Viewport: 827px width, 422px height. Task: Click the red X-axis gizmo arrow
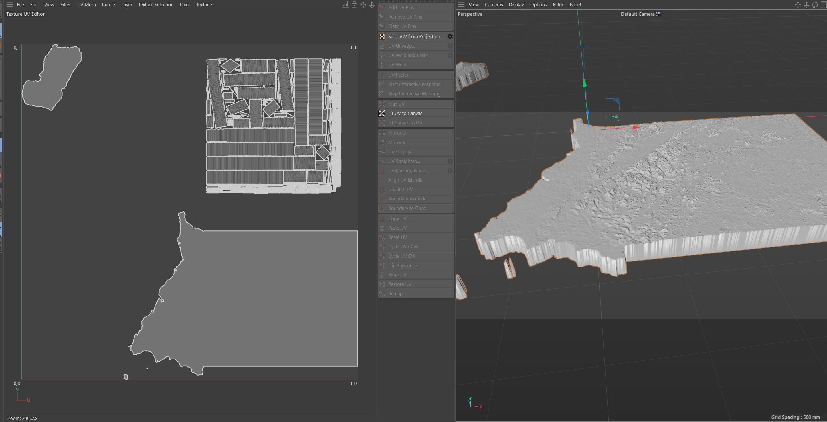tap(636, 127)
